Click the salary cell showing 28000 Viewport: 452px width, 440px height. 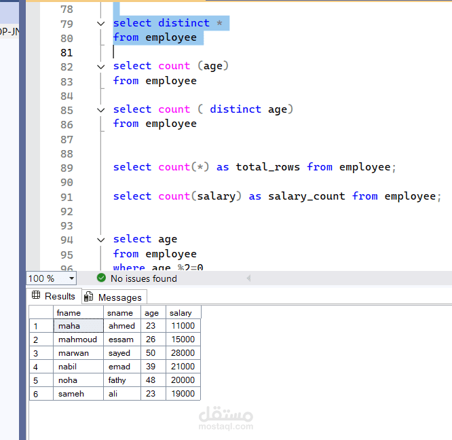183,353
